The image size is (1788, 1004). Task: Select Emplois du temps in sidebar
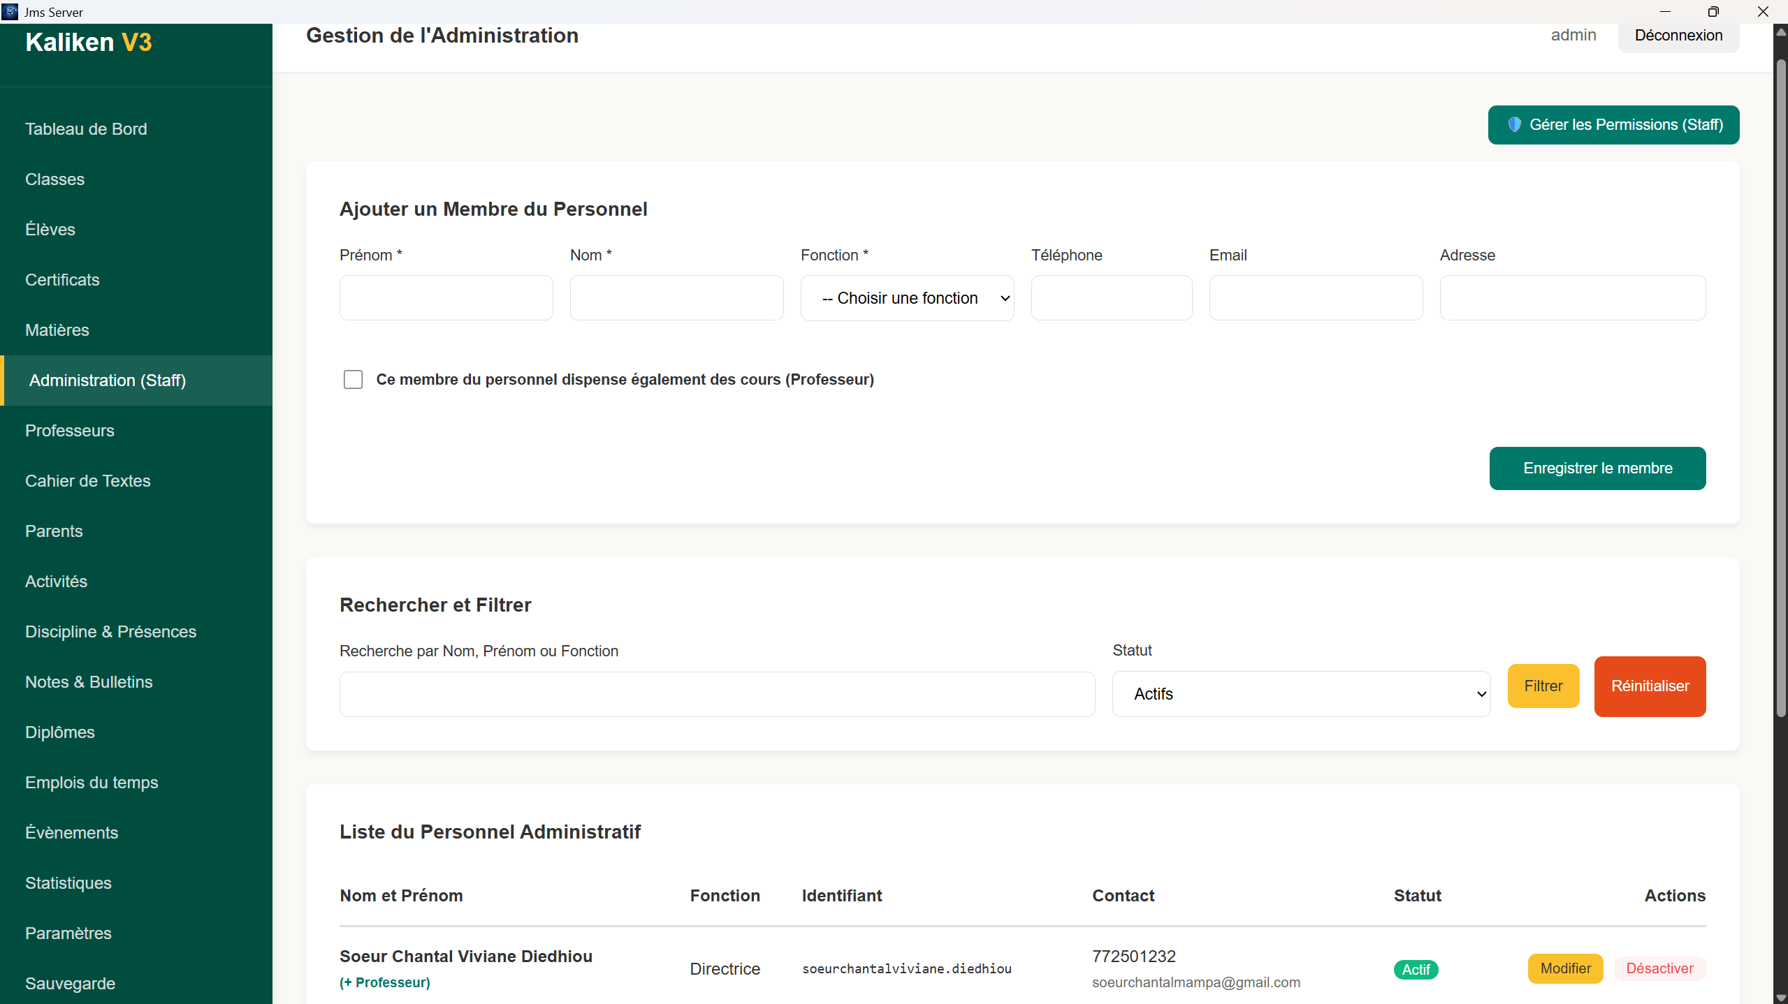tap(92, 783)
